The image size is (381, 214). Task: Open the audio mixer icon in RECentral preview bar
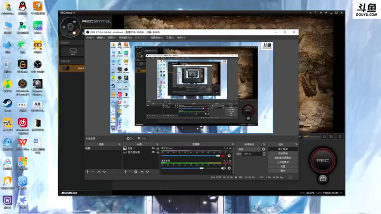click(x=331, y=136)
